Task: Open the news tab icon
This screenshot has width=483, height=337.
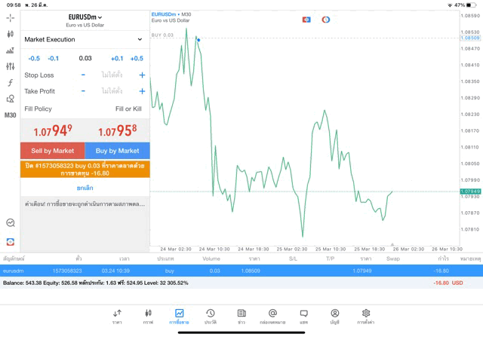Action: point(241,317)
